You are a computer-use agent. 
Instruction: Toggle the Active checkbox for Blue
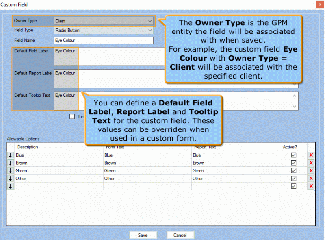(x=293, y=155)
